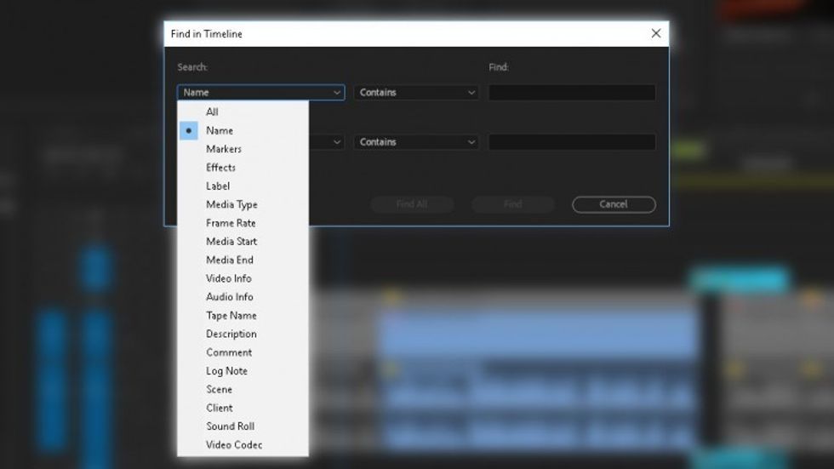Click the greyed Find All button
Image resolution: width=834 pixels, height=469 pixels.
coord(412,204)
